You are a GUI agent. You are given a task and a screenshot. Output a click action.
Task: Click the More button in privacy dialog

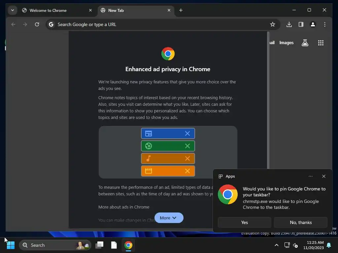click(169, 218)
